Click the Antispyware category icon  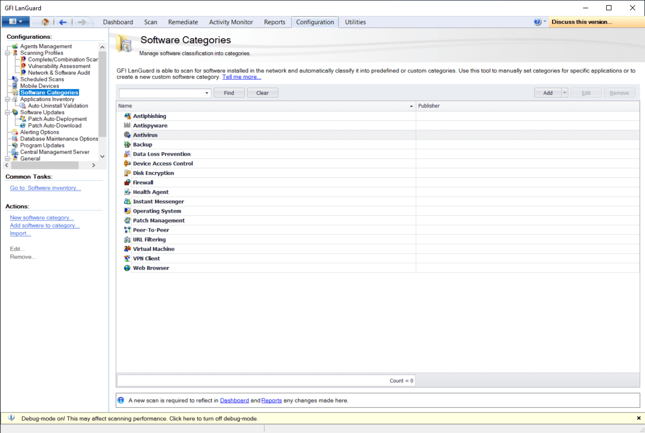128,125
